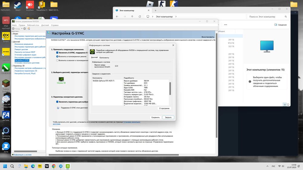Image resolution: width=303 pixels, height=170 pixels.
Task: Select 'NVIDIA GeForce RTX 4070 Ti' component row
Action: [104, 81]
